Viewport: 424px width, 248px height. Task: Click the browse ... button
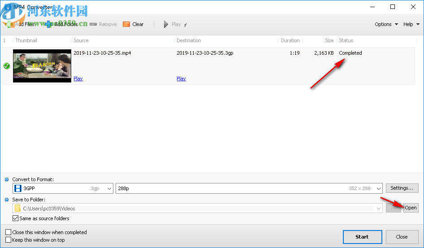pyautogui.click(x=394, y=208)
